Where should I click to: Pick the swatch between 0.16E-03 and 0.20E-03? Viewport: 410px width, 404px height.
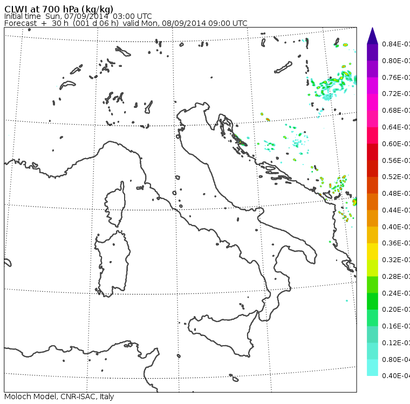pyautogui.click(x=372, y=318)
